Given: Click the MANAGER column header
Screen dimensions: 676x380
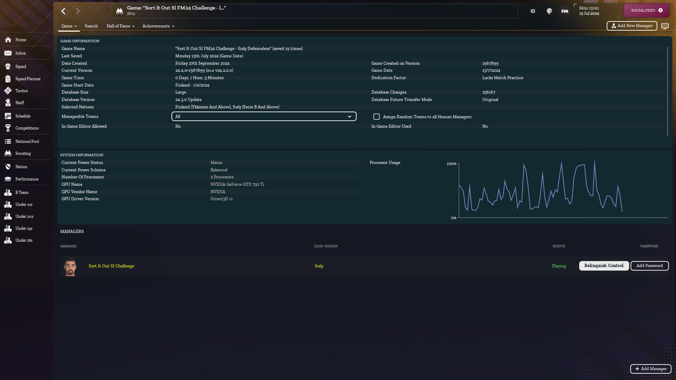Looking at the screenshot, I should coord(68,246).
